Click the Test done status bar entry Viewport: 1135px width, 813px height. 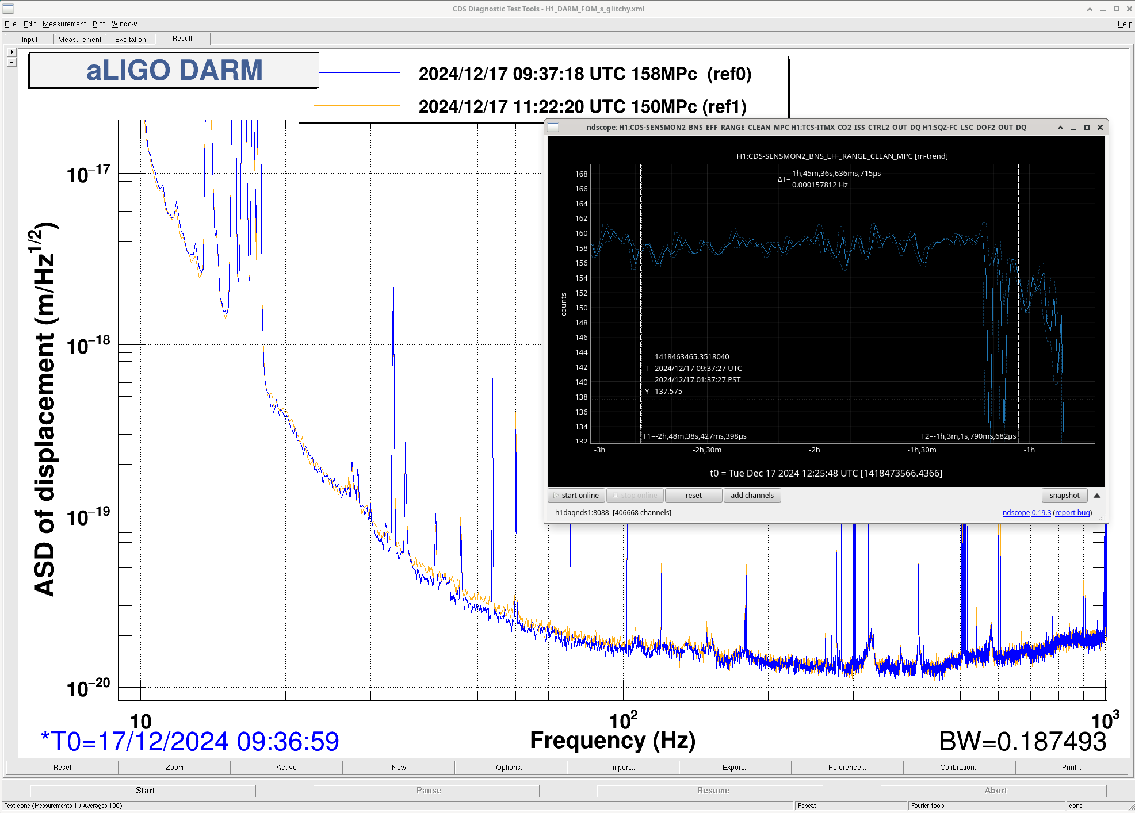[63, 806]
